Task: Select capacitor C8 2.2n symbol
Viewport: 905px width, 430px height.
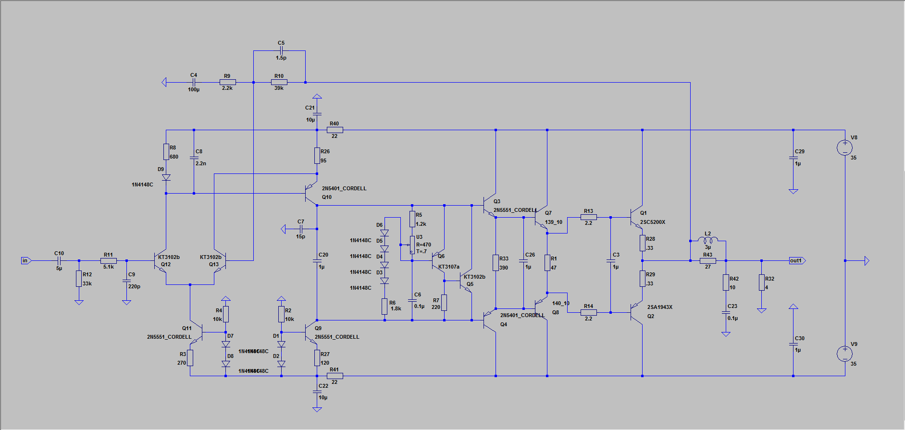Action: [194, 157]
